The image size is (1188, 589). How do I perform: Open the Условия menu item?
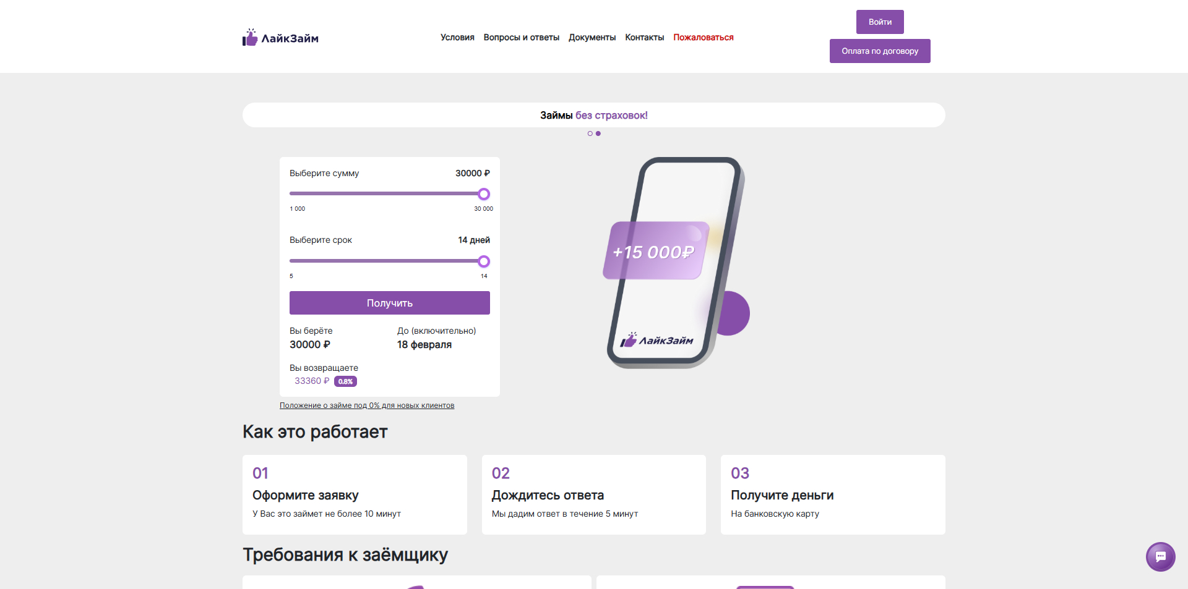[456, 37]
